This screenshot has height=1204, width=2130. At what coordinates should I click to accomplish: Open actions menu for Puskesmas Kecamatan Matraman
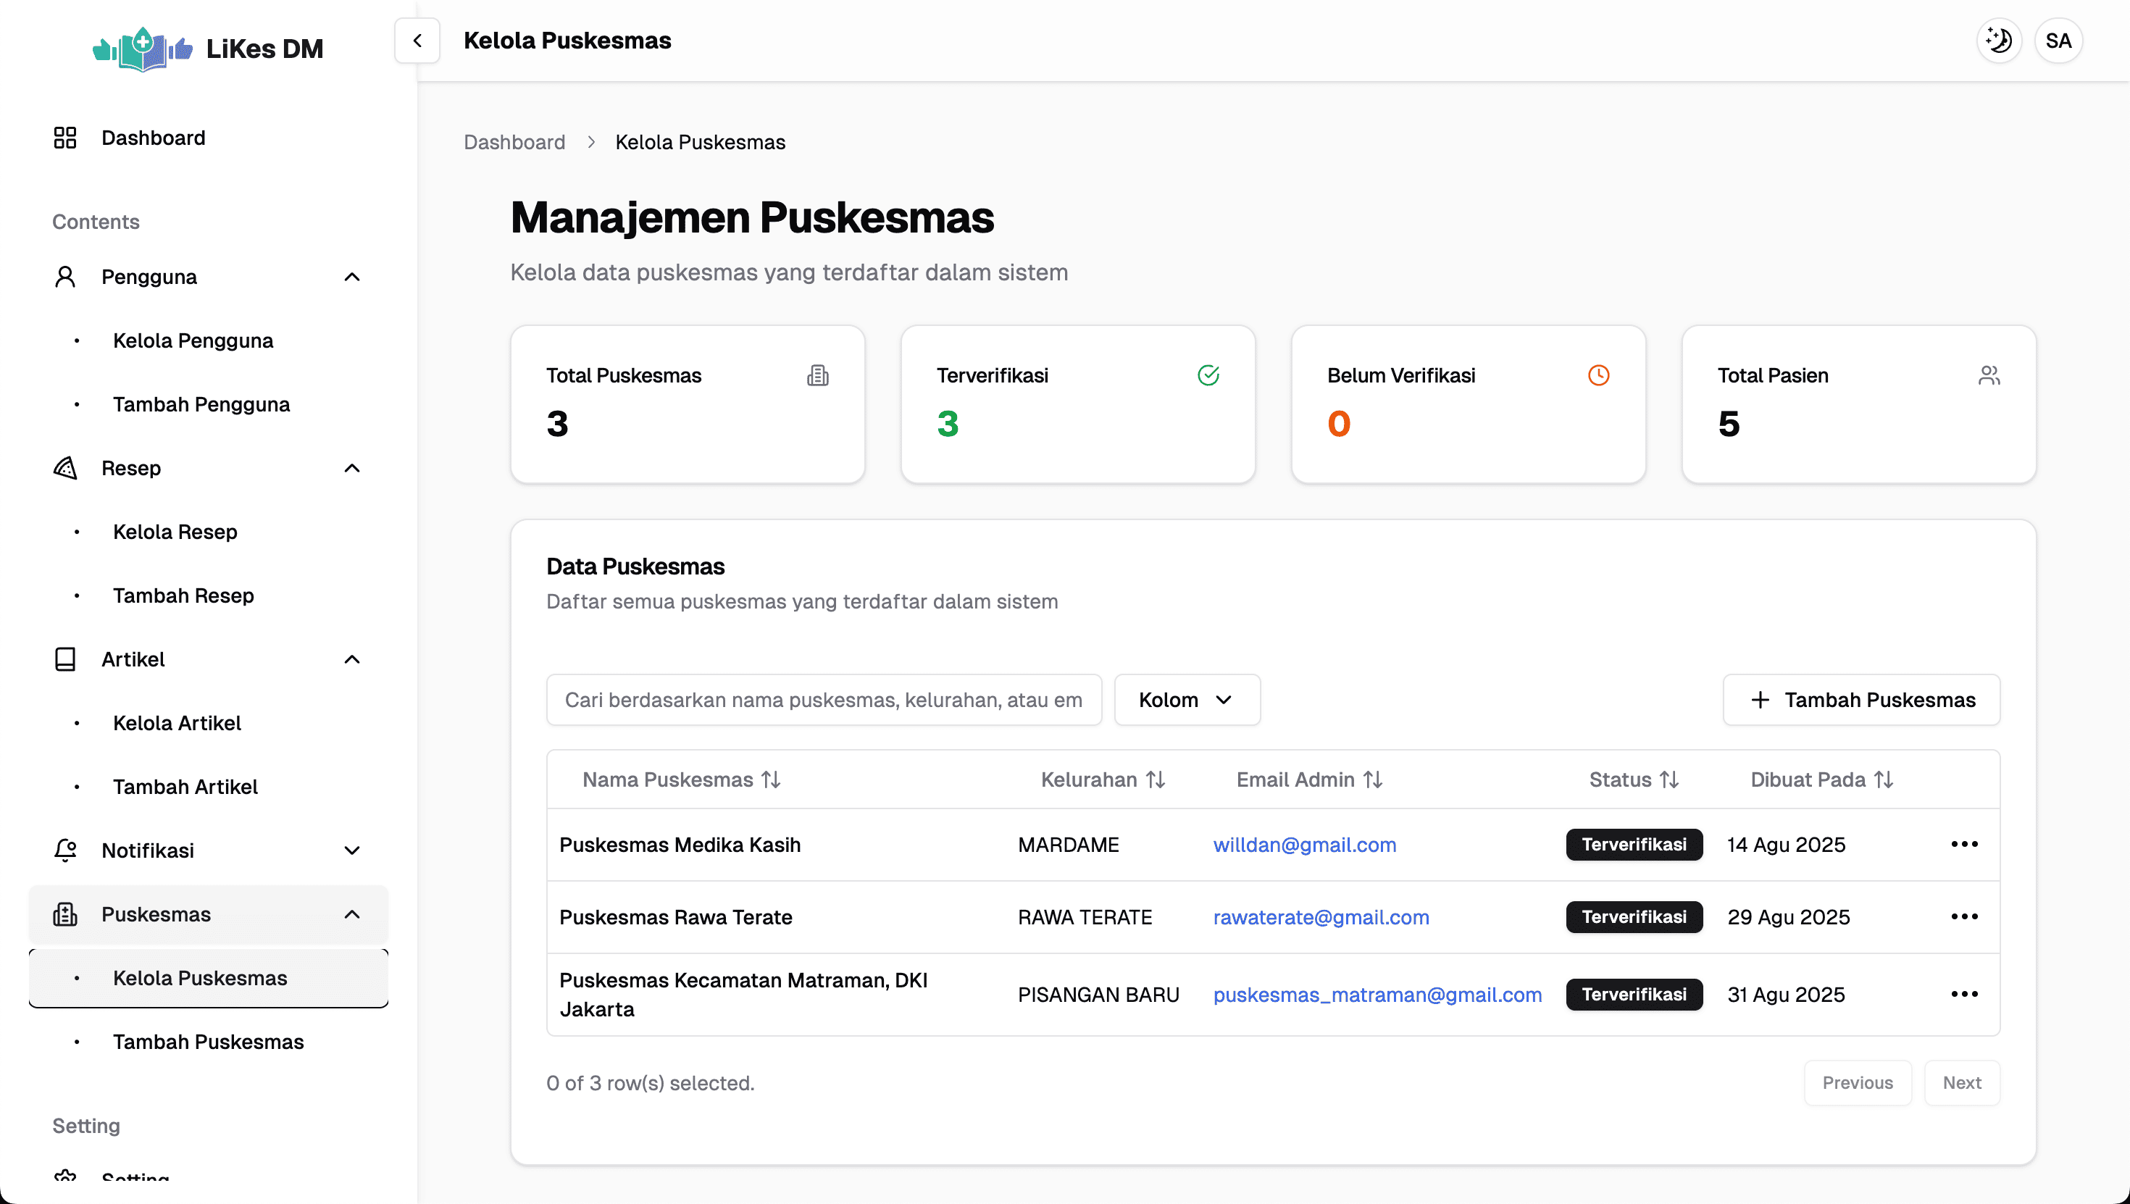coord(1964,994)
